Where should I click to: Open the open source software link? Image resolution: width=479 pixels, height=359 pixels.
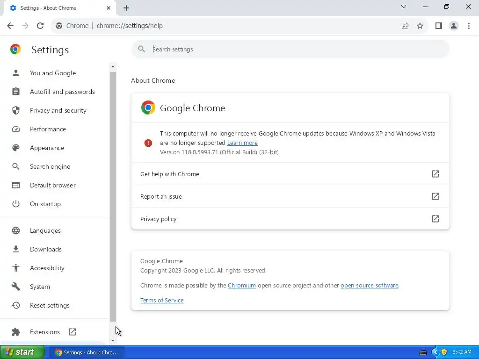370,286
